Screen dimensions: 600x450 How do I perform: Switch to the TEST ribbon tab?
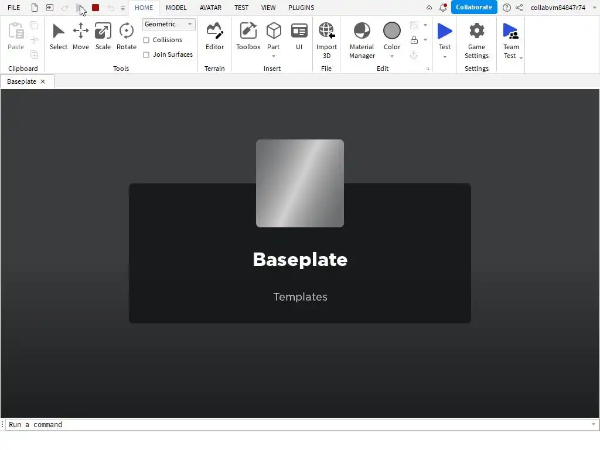(x=241, y=8)
